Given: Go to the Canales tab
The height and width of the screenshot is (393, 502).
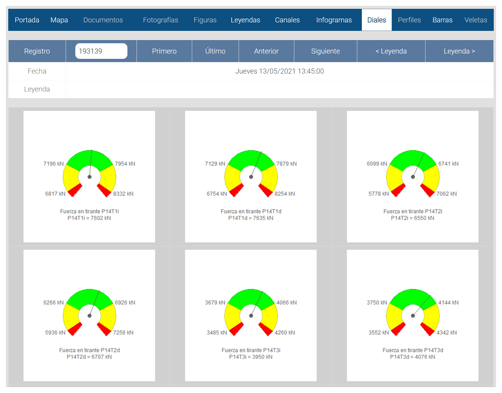Looking at the screenshot, I should coord(287,20).
